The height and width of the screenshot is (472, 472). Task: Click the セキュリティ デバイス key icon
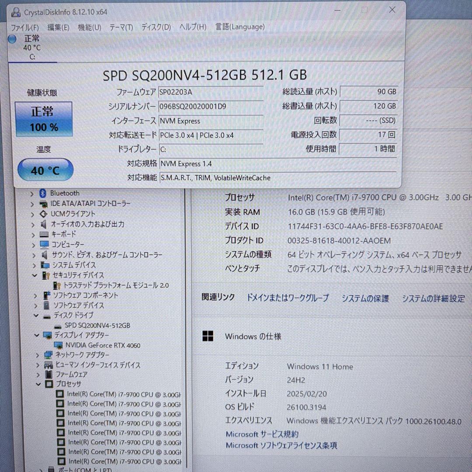point(46,275)
